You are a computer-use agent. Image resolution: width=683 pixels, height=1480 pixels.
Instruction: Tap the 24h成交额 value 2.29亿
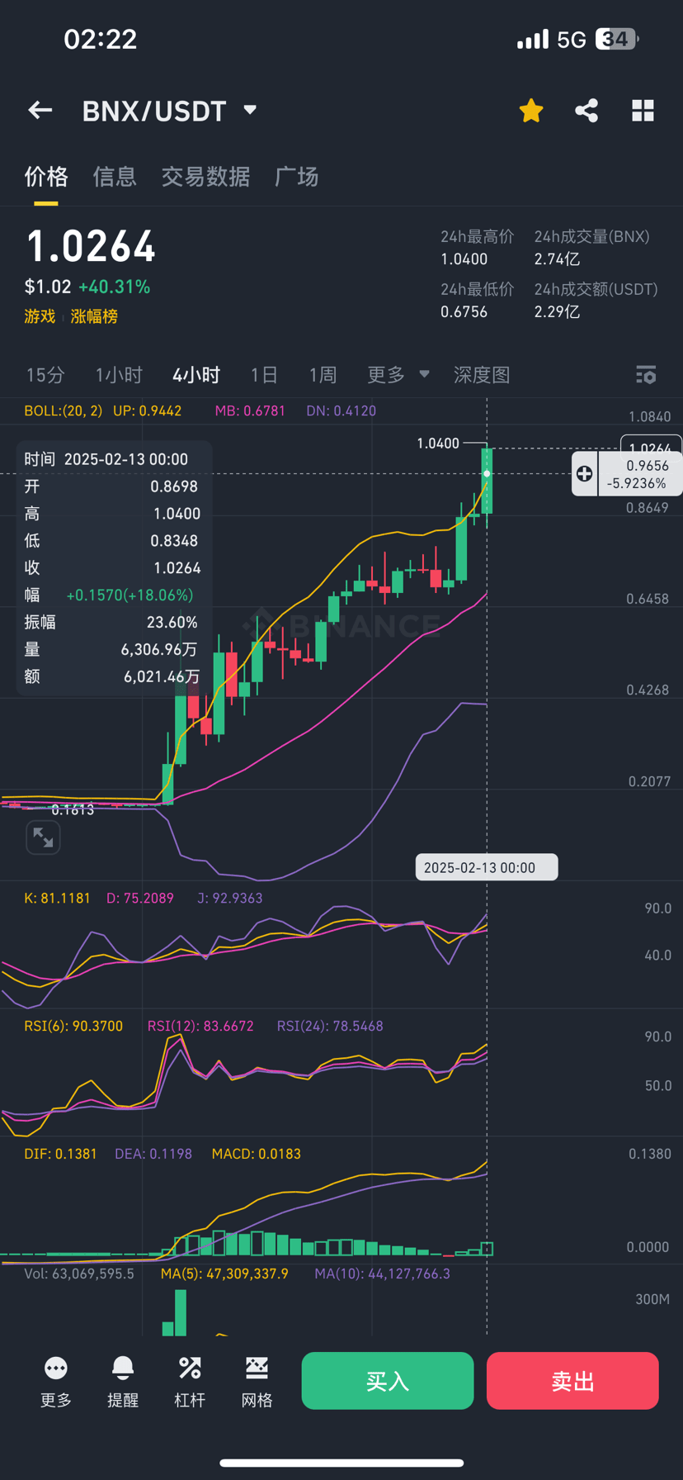(557, 312)
